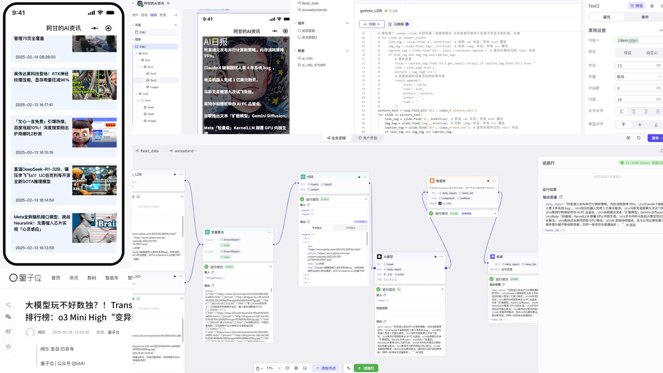This screenshot has height=373, width=663.
Task: Click the green 试运行 button
Action: click(366, 368)
